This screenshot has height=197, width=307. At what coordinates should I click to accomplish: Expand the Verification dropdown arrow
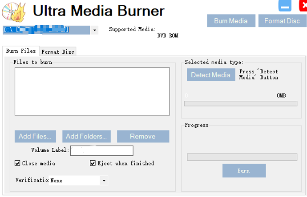click(104, 181)
